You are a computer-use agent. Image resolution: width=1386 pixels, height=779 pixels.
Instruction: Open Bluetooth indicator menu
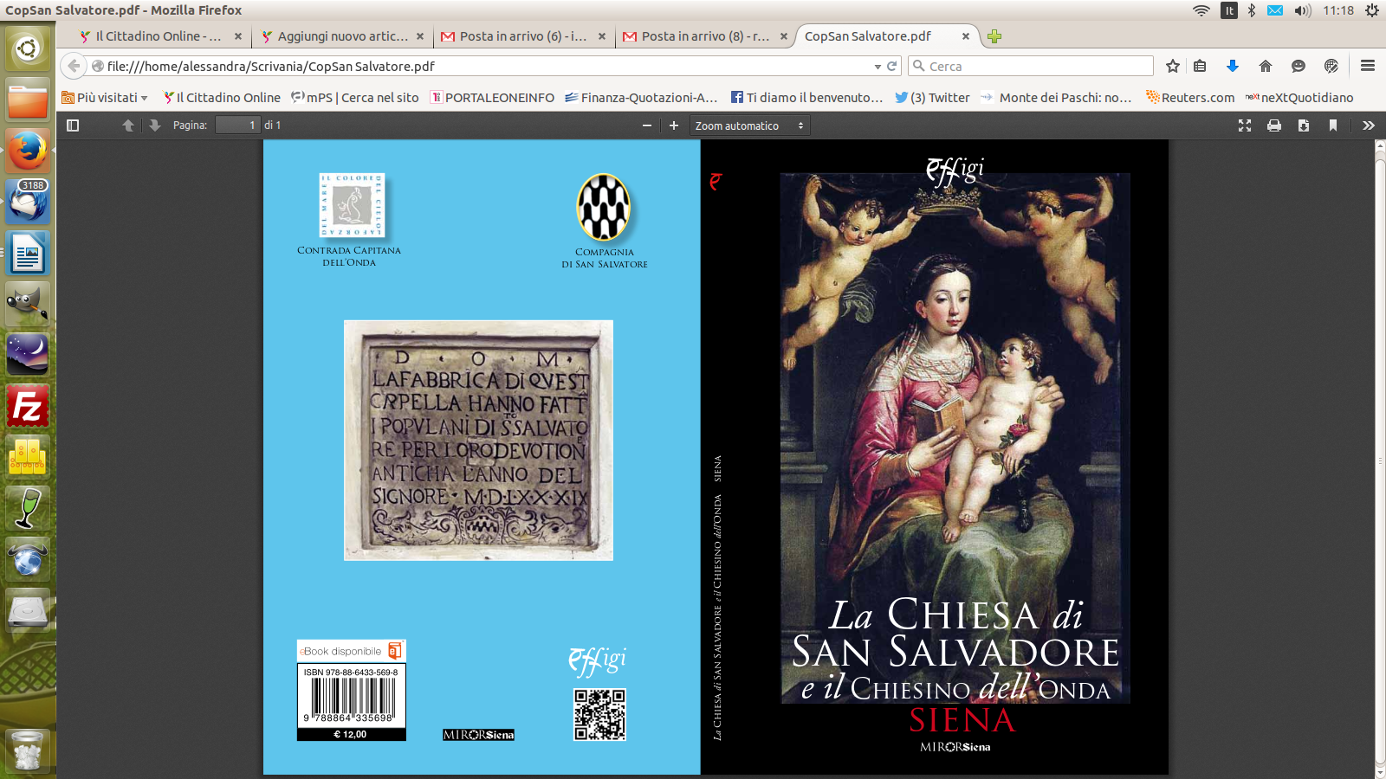coord(1251,10)
